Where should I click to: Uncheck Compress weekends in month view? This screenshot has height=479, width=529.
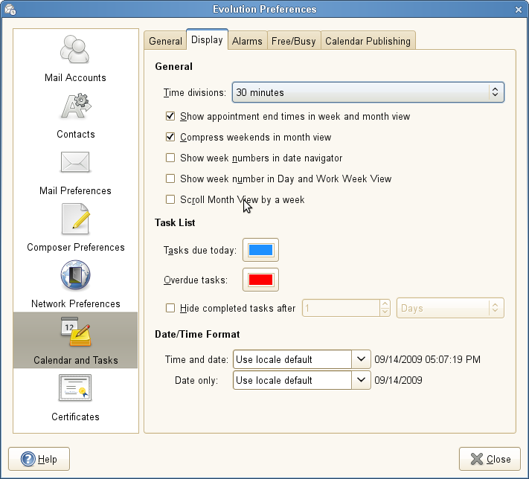click(170, 138)
